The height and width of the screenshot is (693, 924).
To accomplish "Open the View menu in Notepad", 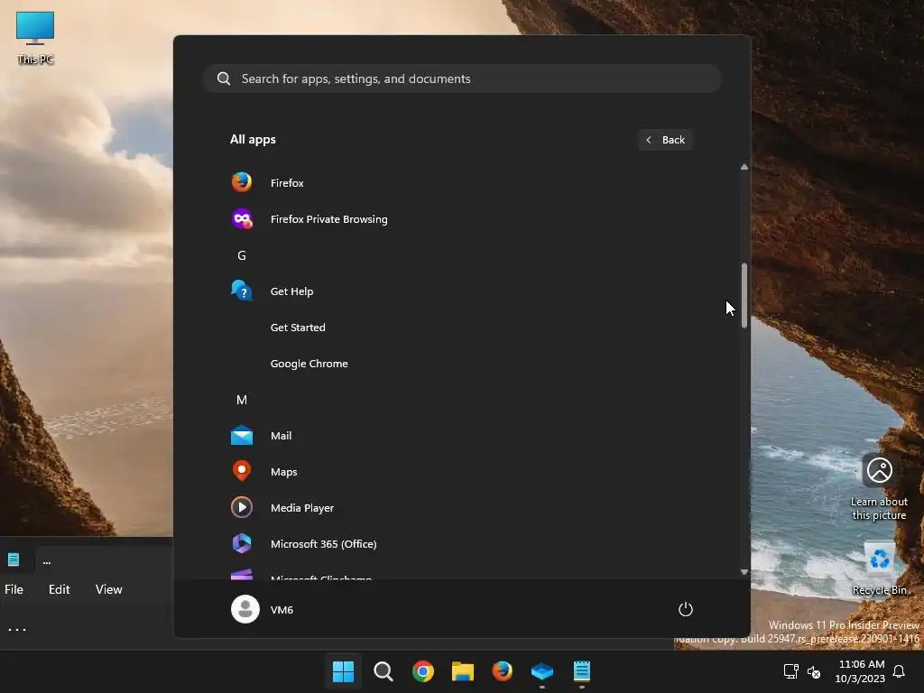I will click(x=108, y=589).
